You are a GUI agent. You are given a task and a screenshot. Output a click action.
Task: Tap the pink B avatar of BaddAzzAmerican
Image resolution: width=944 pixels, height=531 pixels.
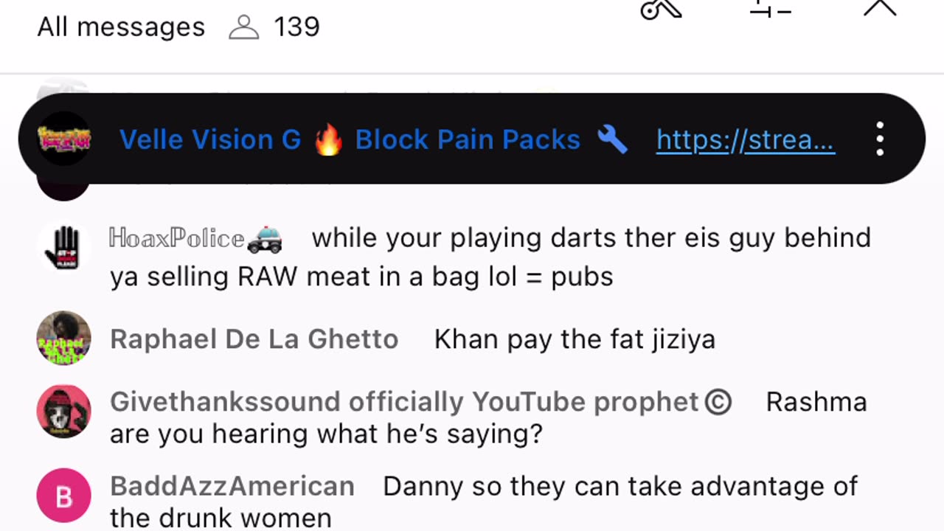point(64,496)
